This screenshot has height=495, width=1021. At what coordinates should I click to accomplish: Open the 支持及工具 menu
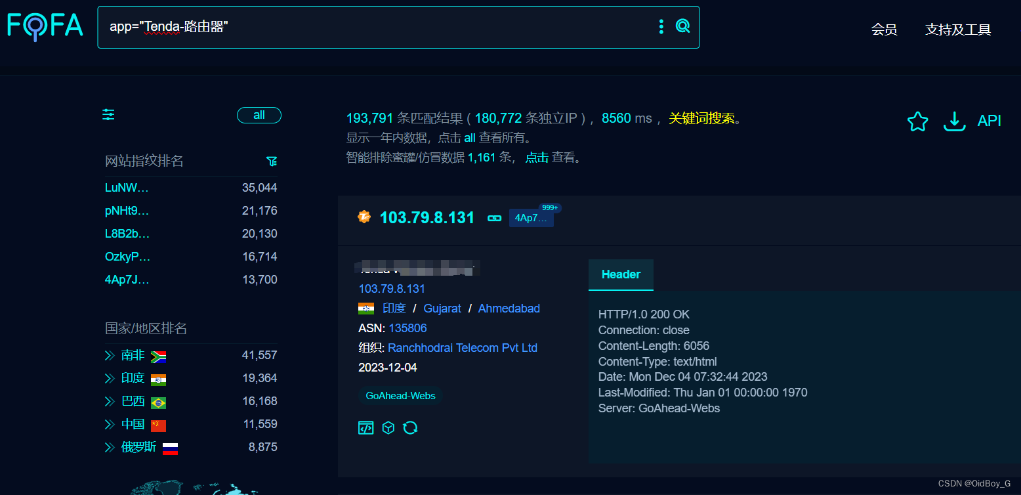[958, 29]
